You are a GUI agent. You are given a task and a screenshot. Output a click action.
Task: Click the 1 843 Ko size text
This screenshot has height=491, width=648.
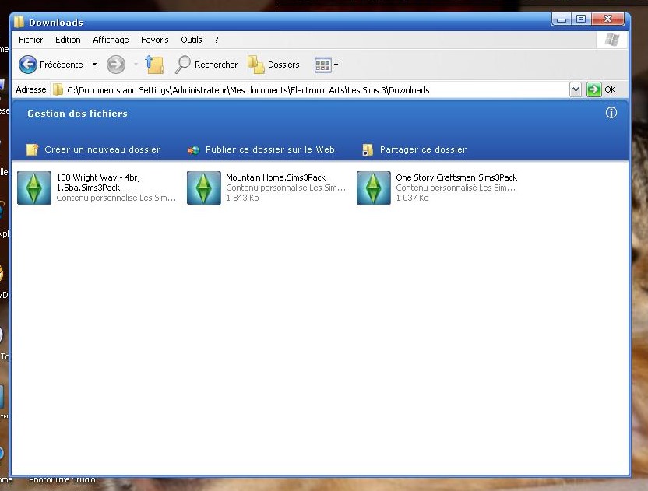(242, 198)
